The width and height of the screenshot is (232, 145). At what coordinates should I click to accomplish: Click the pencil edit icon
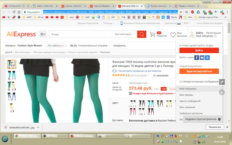222,82
